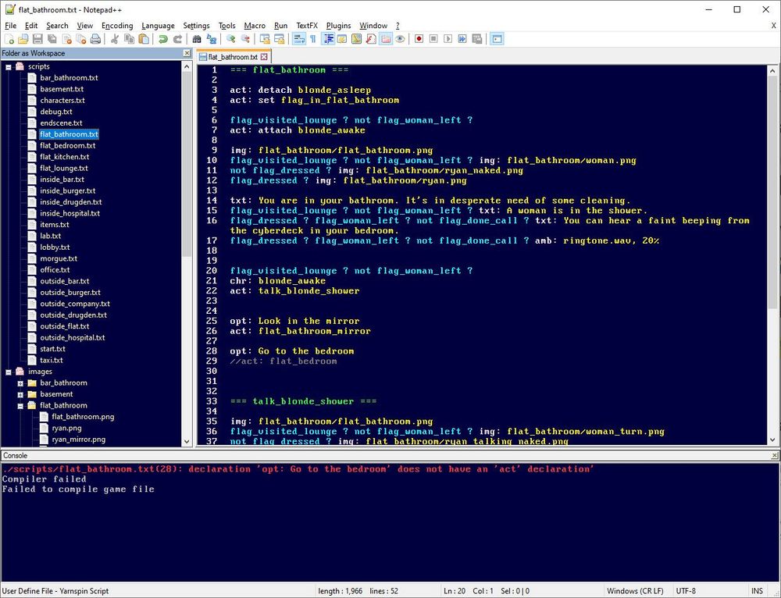The width and height of the screenshot is (781, 598).
Task: Click the Run Macro Multiple Times icon
Action: [x=462, y=39]
